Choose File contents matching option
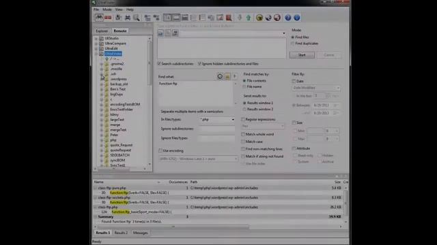 pos(244,80)
